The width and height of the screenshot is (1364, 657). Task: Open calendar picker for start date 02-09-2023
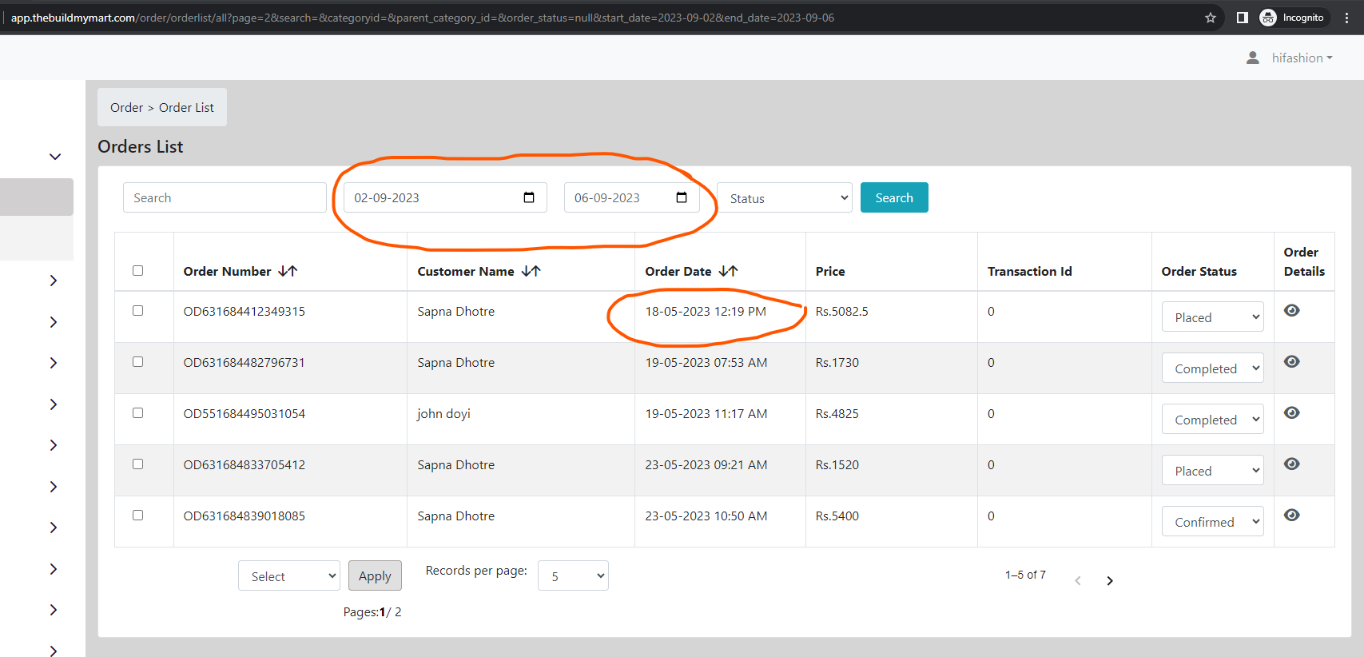coord(529,197)
